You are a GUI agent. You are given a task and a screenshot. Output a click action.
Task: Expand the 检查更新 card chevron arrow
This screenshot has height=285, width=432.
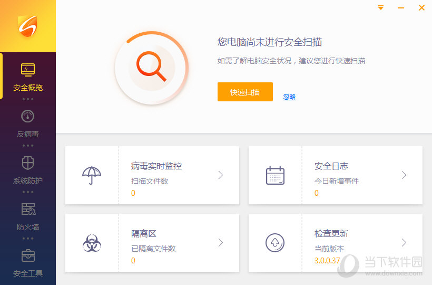pyautogui.click(x=404, y=243)
